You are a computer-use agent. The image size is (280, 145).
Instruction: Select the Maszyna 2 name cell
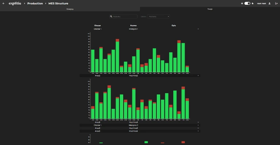[x=133, y=125]
